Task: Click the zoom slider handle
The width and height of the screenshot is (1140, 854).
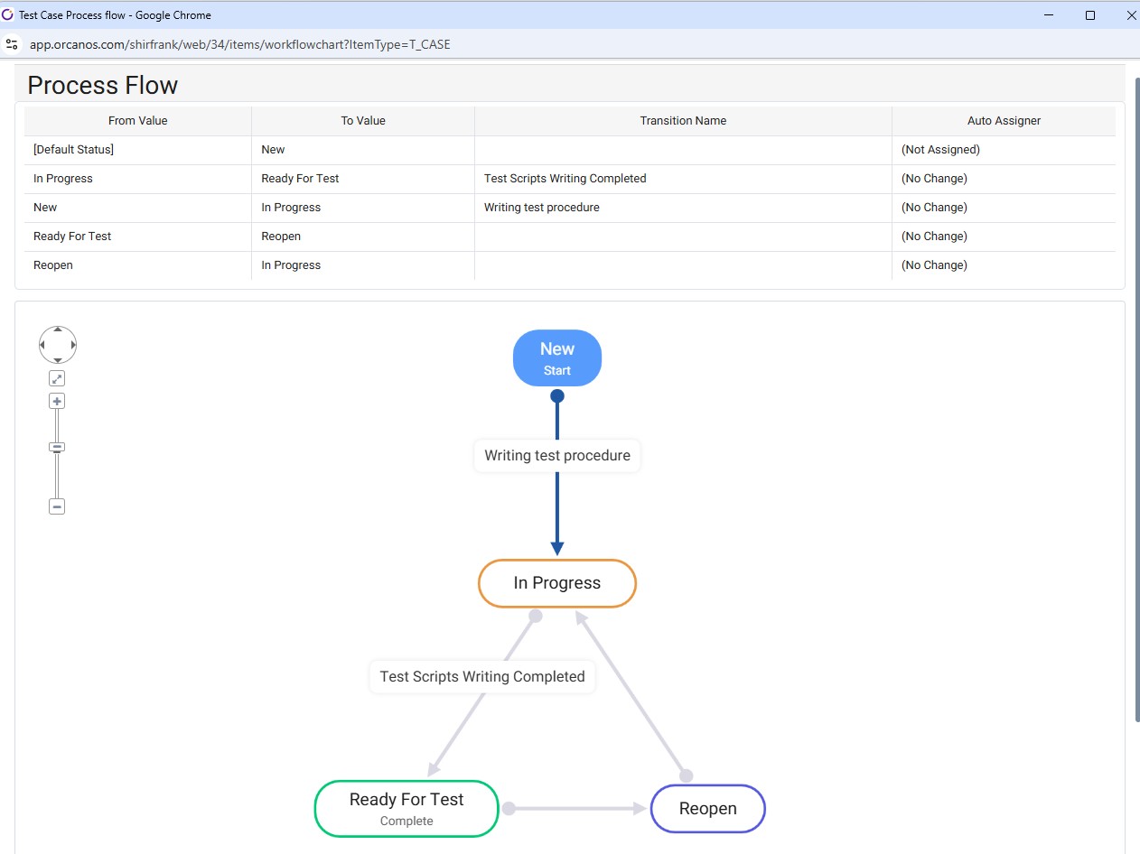Action: click(x=57, y=447)
